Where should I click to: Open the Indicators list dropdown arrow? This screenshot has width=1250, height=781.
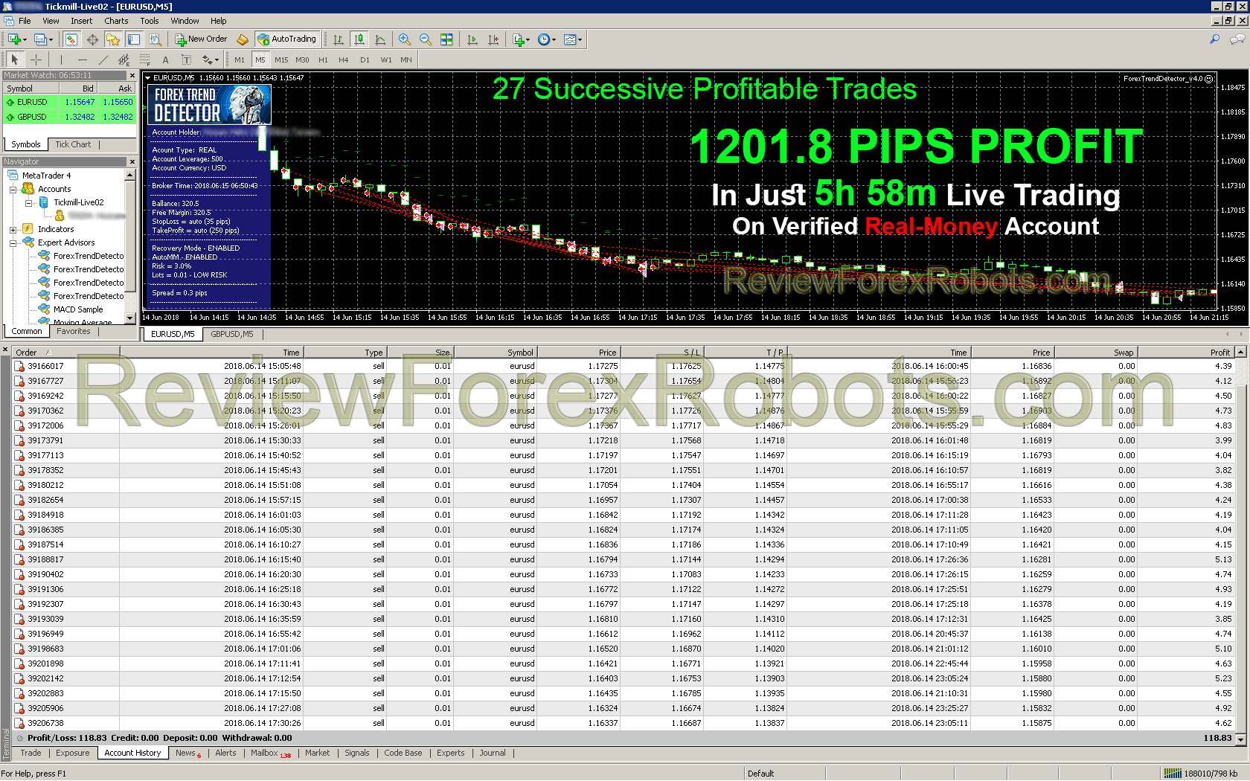(x=528, y=40)
